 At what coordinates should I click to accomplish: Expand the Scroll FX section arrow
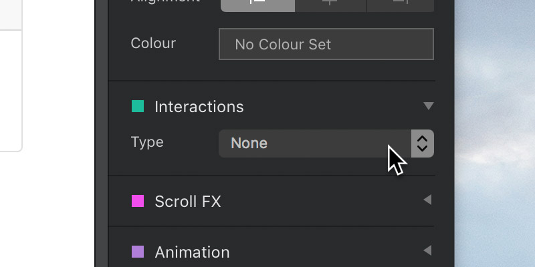[427, 200]
